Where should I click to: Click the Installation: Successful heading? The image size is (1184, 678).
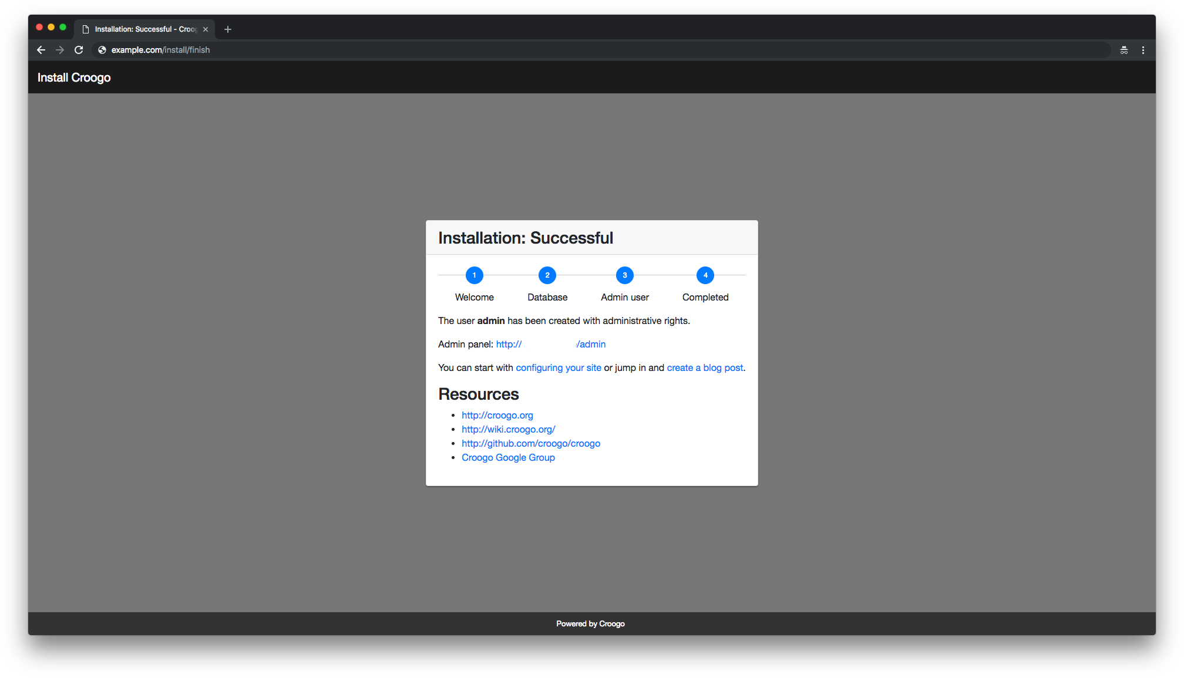[526, 238]
